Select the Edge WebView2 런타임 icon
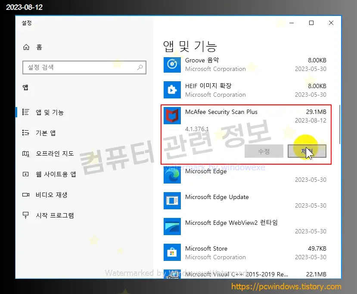 172,227
